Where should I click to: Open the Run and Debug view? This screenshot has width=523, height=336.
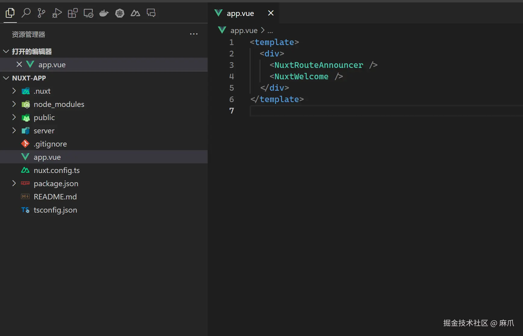pos(57,13)
